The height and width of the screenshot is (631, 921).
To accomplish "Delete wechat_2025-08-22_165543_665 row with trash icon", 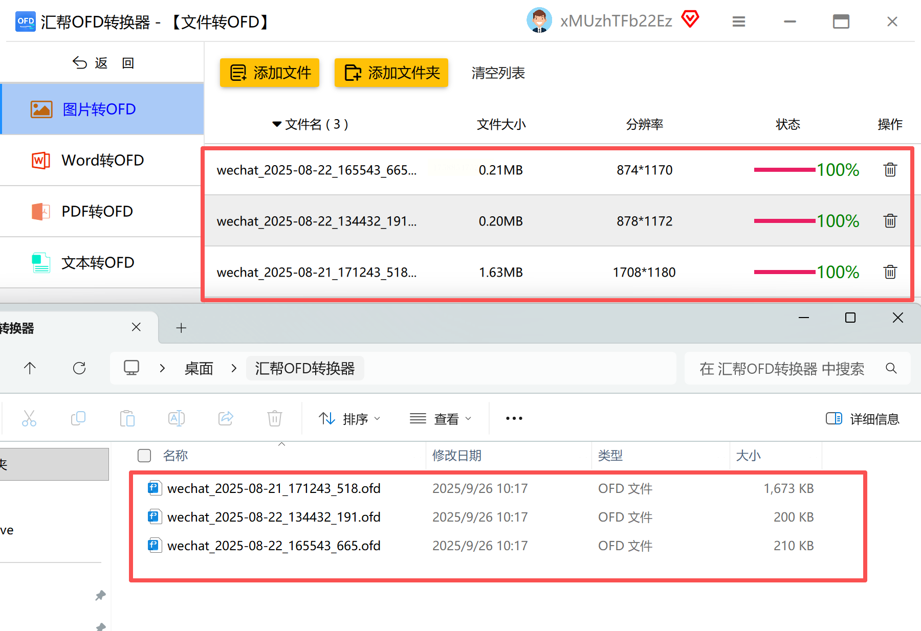I will (x=890, y=169).
